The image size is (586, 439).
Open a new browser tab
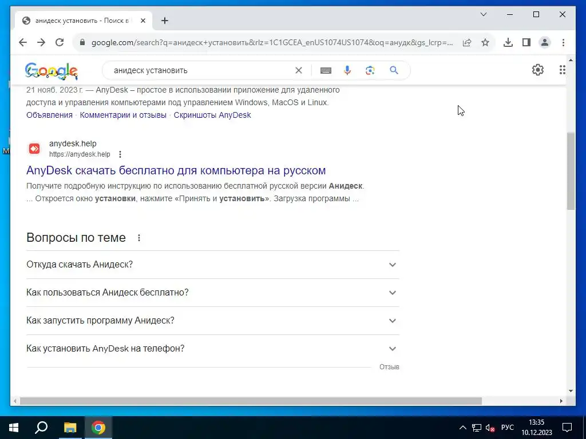click(x=165, y=21)
